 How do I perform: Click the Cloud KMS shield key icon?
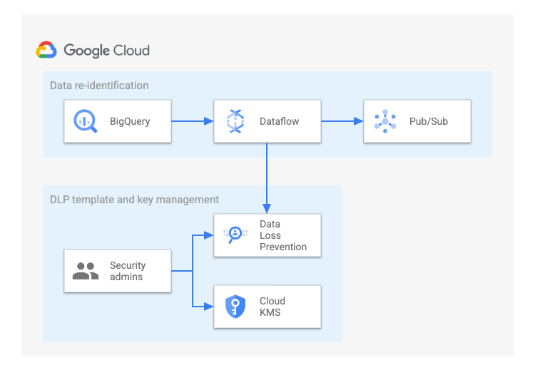[235, 307]
